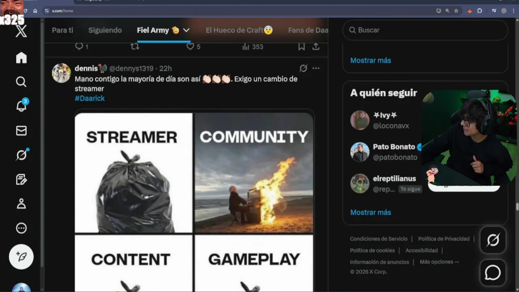
Task: Expand Más opciones in the footer
Action: (440, 262)
